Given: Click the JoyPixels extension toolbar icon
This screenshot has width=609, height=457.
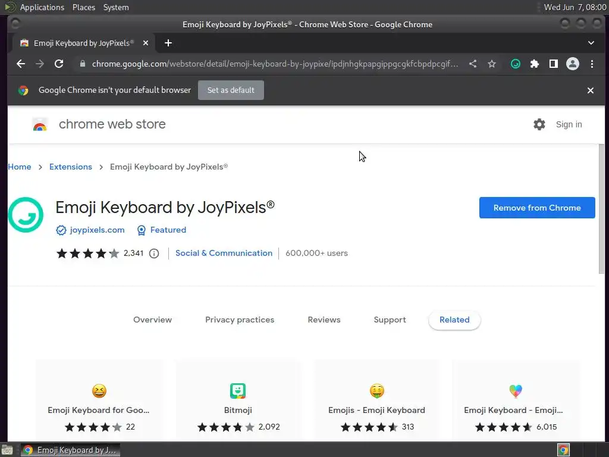Looking at the screenshot, I should 516,64.
